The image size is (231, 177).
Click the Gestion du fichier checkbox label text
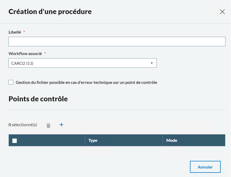(x=86, y=82)
